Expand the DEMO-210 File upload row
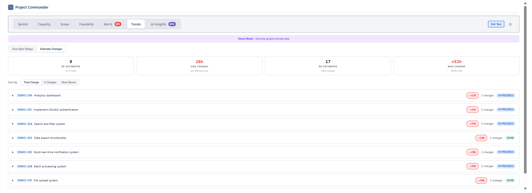Screen dimensions: 532x193 (13, 180)
